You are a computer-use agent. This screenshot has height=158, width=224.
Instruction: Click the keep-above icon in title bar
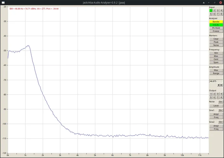204,3
